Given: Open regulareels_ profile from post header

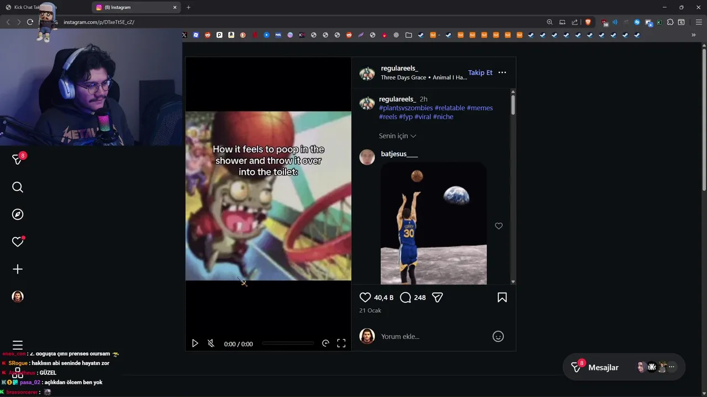Looking at the screenshot, I should [399, 68].
